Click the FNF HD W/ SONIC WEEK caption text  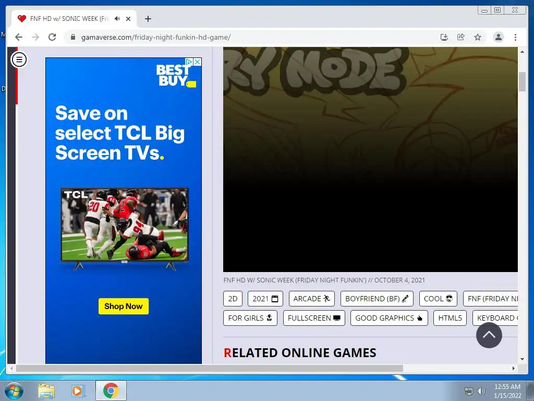pos(324,280)
